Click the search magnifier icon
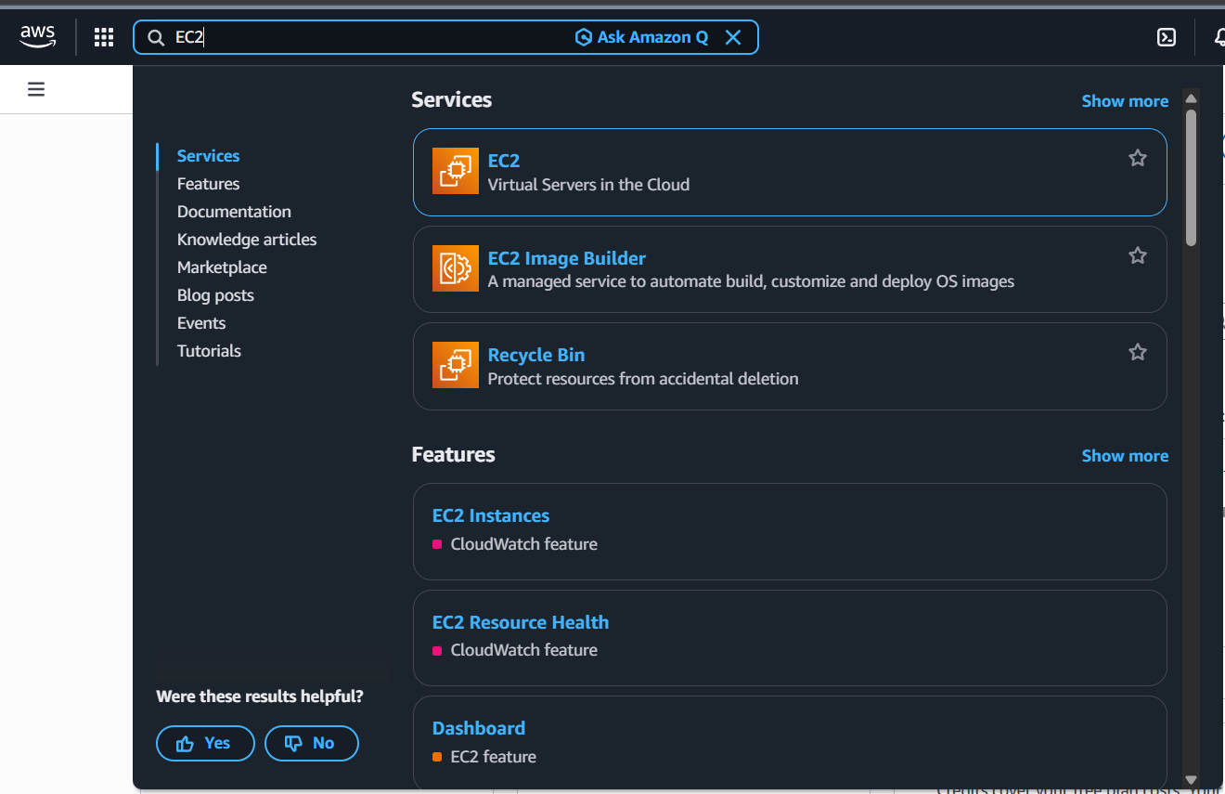This screenshot has height=794, width=1225. (157, 37)
